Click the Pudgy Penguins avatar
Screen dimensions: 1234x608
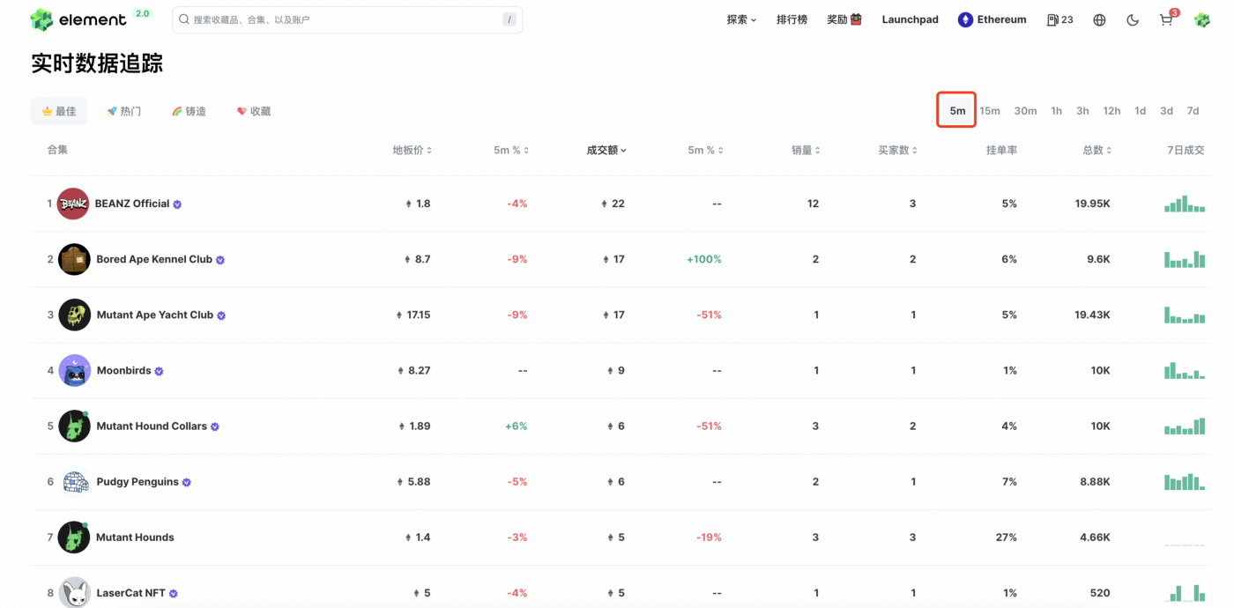pos(74,481)
